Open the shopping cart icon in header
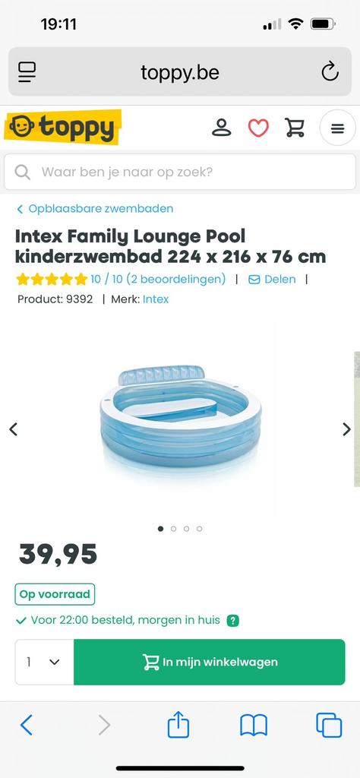 click(x=295, y=128)
